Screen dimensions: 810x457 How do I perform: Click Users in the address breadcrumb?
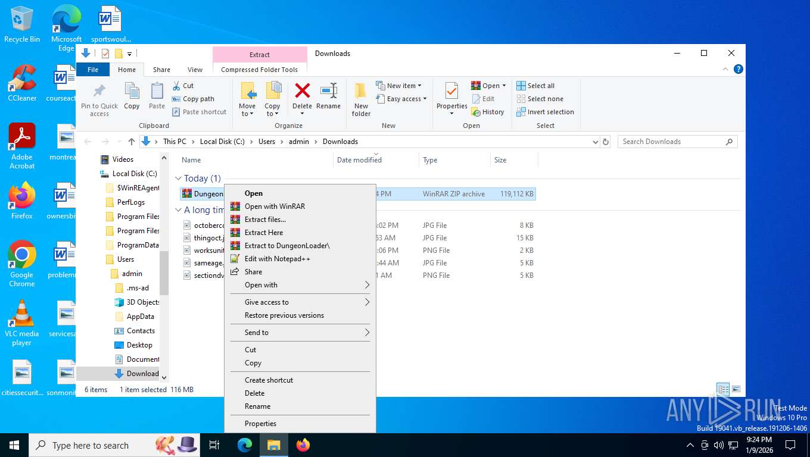click(267, 142)
